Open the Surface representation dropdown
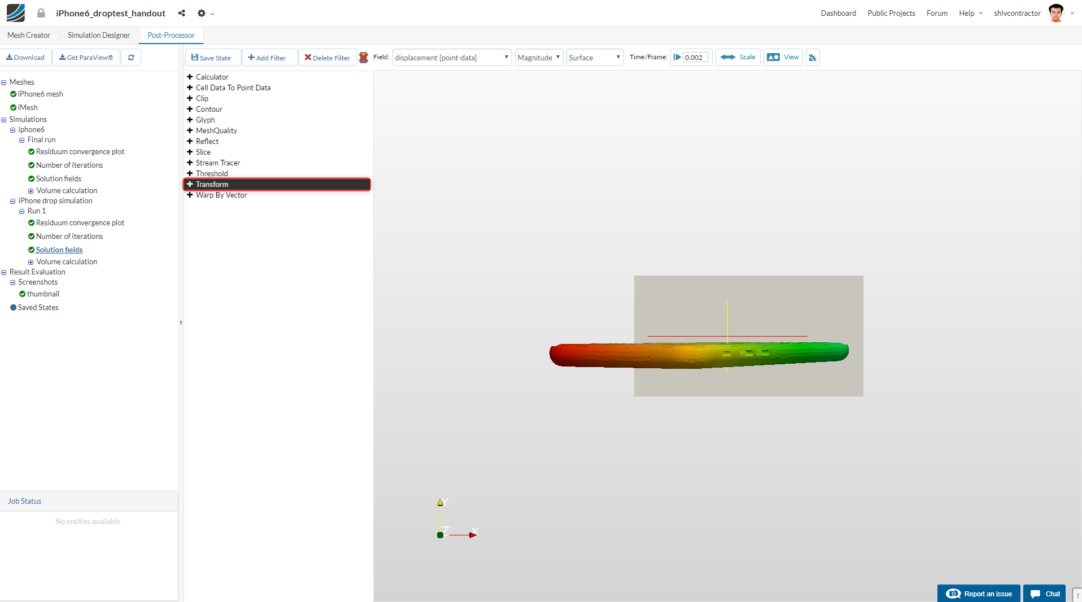Viewport: 1082px width, 602px height. coord(595,58)
